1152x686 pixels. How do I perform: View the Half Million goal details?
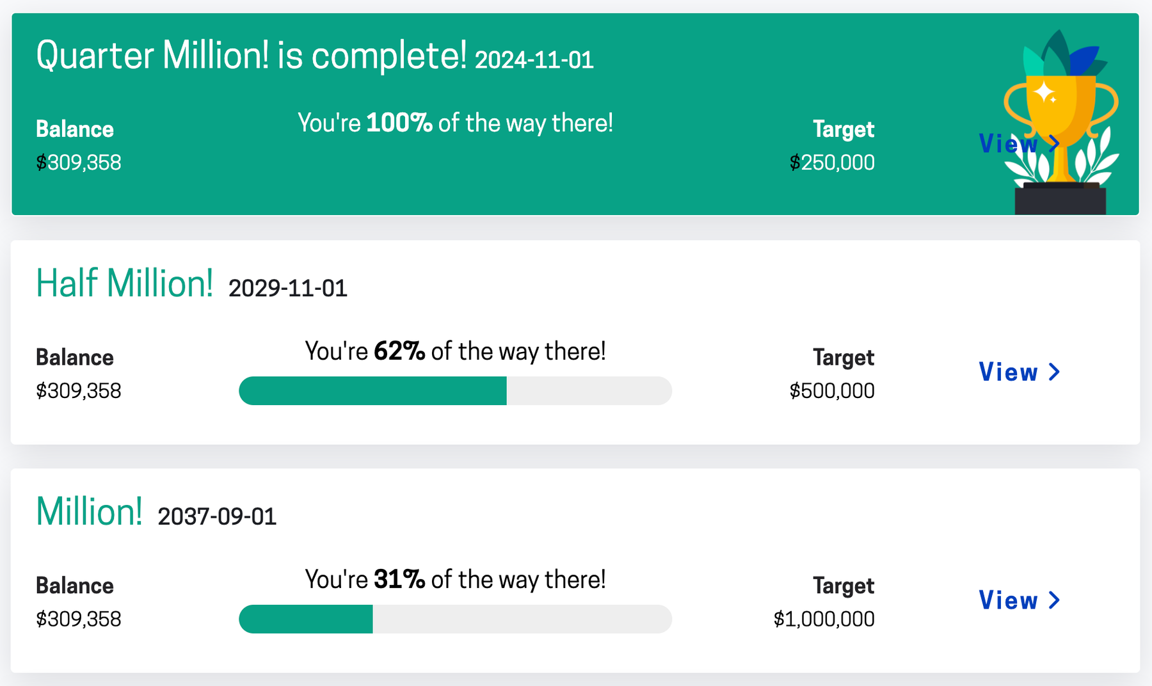1008,372
